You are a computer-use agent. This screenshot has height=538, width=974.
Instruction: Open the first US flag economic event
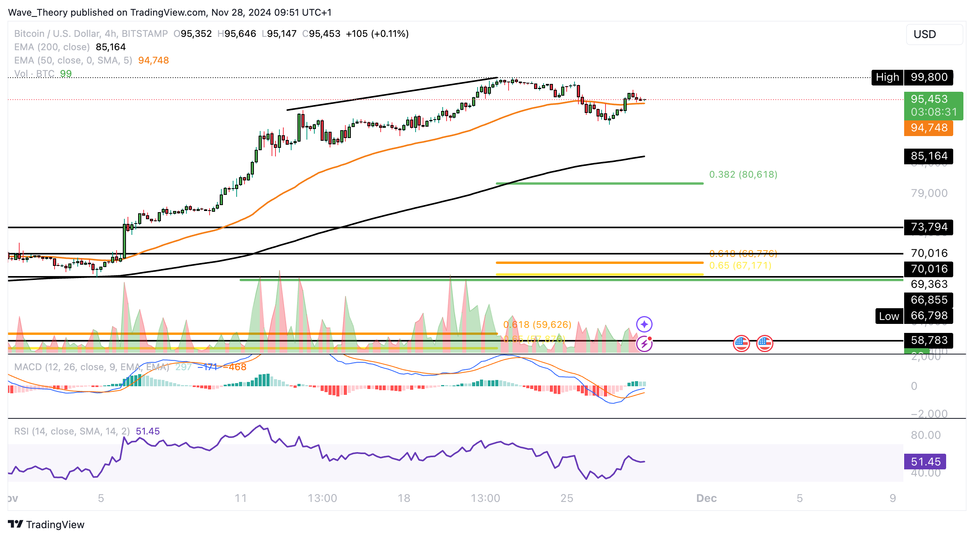pyautogui.click(x=741, y=344)
